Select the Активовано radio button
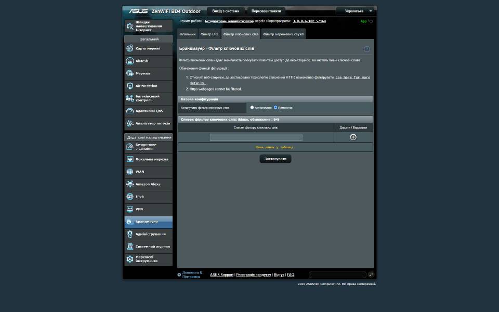 click(x=252, y=108)
